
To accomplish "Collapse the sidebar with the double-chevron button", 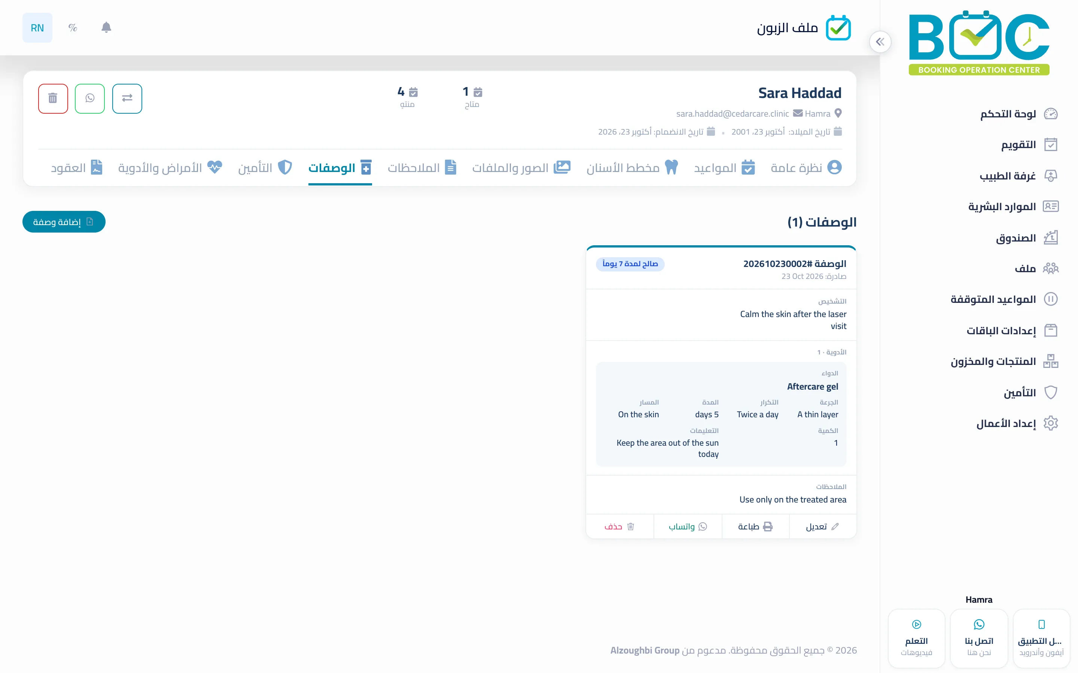I will (880, 42).
